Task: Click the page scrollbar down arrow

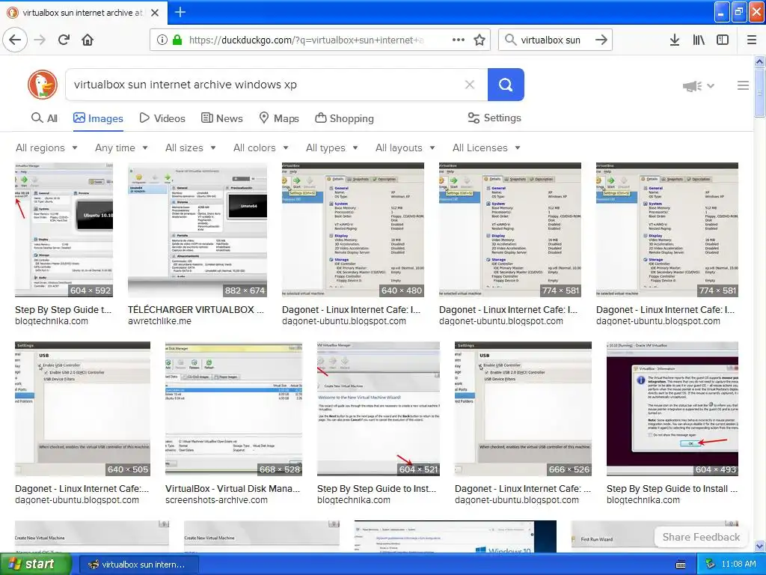Action: [x=759, y=546]
